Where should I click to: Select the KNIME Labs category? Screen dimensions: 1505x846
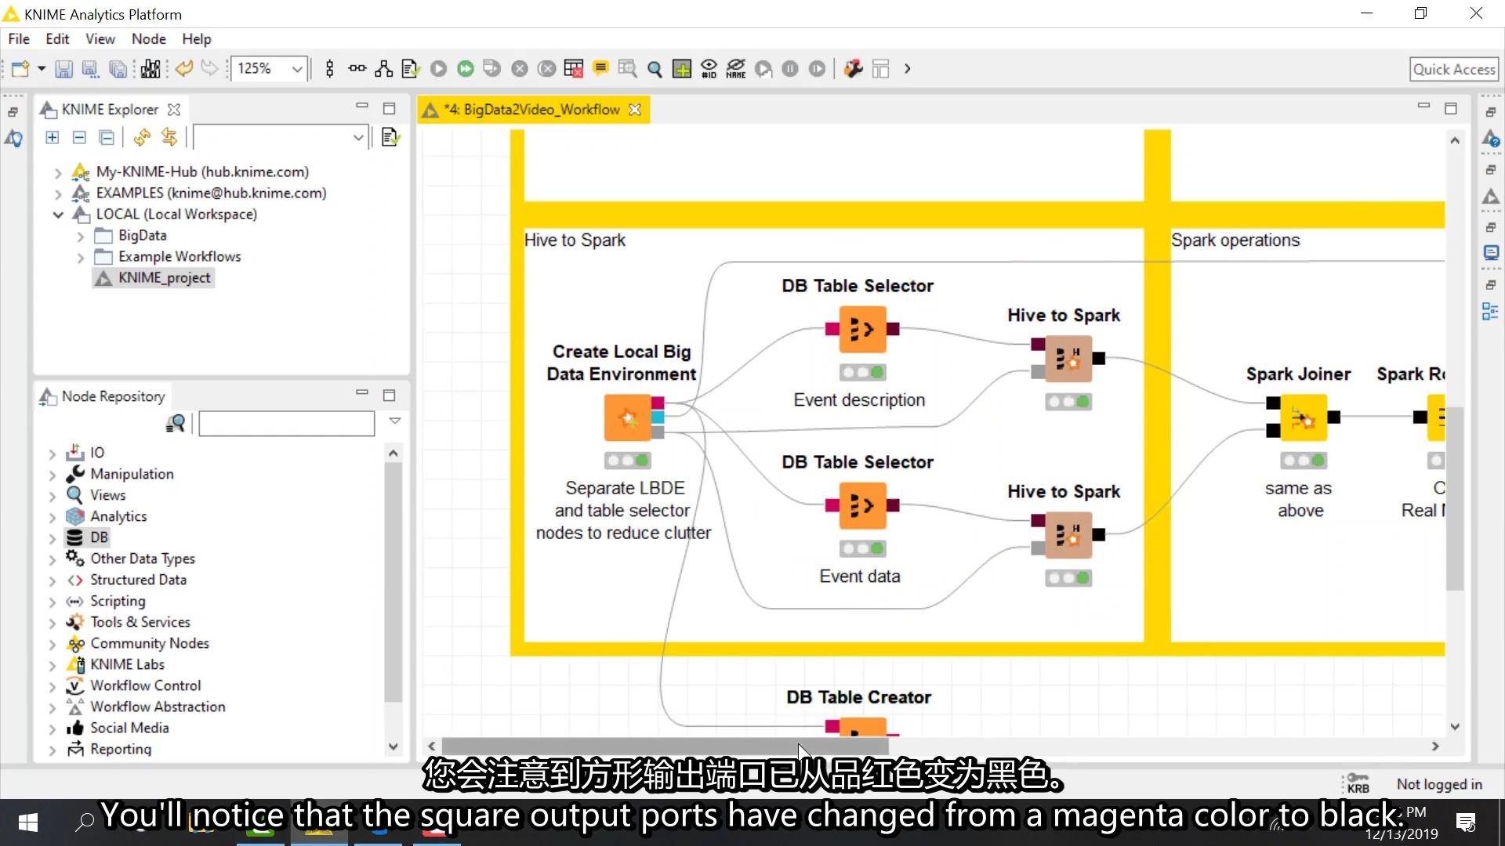[x=127, y=664]
